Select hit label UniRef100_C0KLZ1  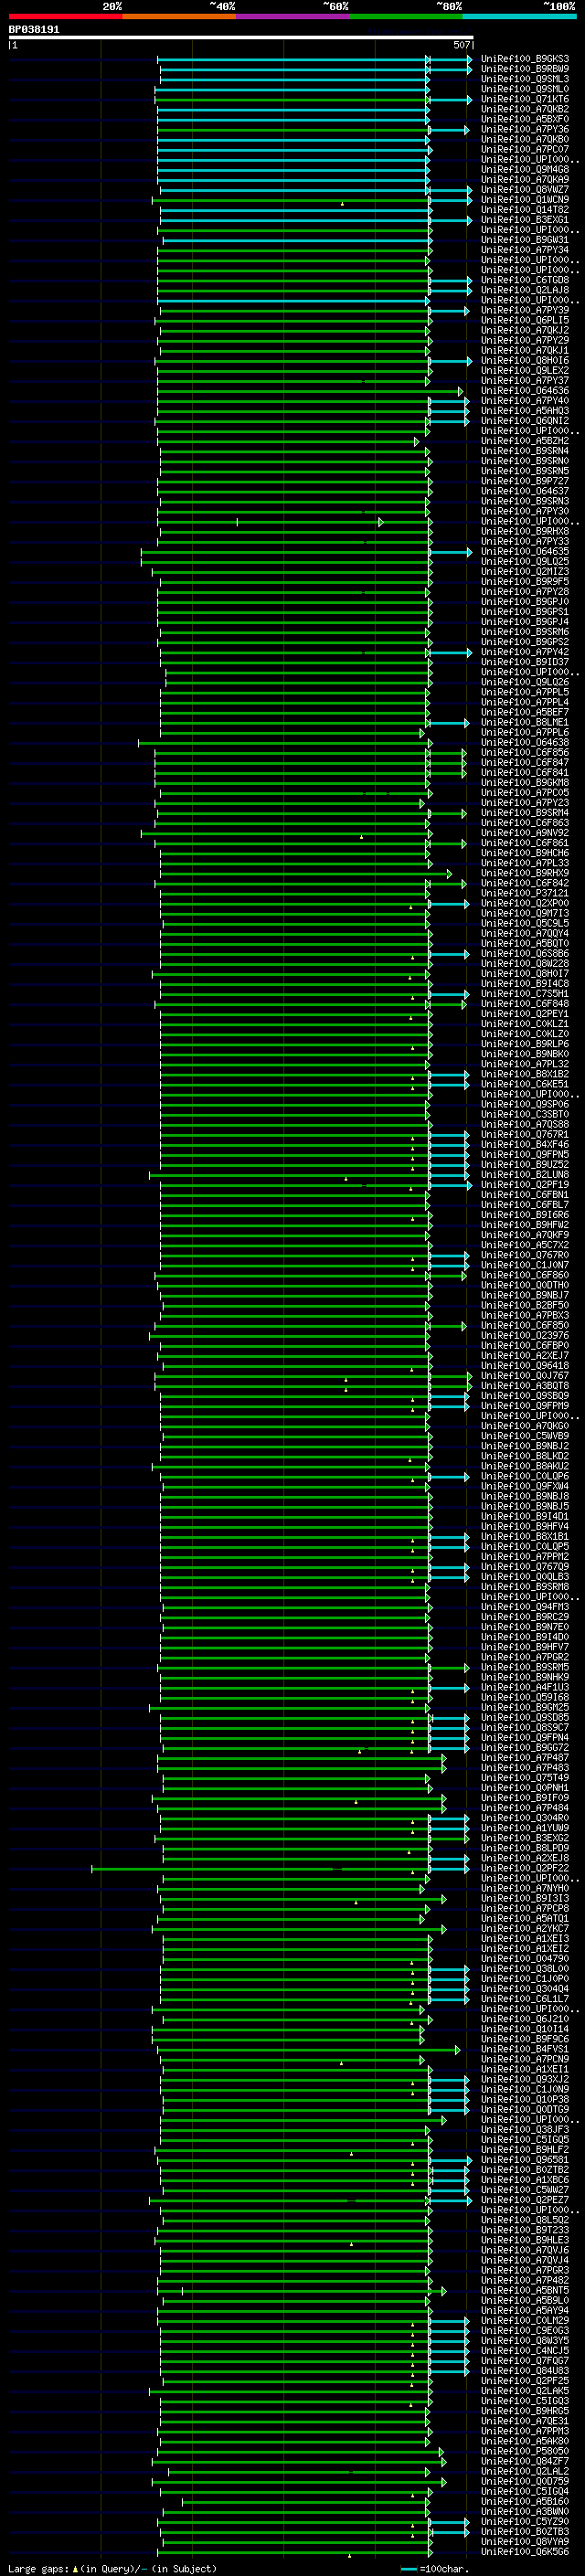pos(525,1024)
